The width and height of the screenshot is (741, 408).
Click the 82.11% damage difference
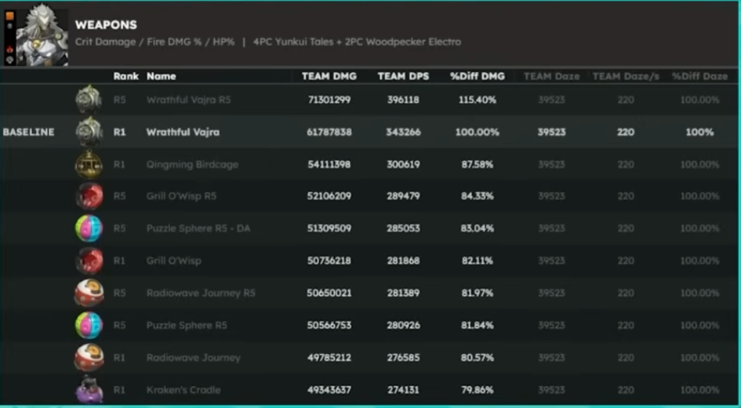[x=478, y=260]
